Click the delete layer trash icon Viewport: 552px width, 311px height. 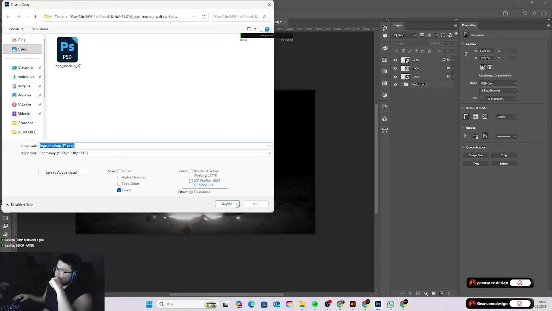pos(449,293)
